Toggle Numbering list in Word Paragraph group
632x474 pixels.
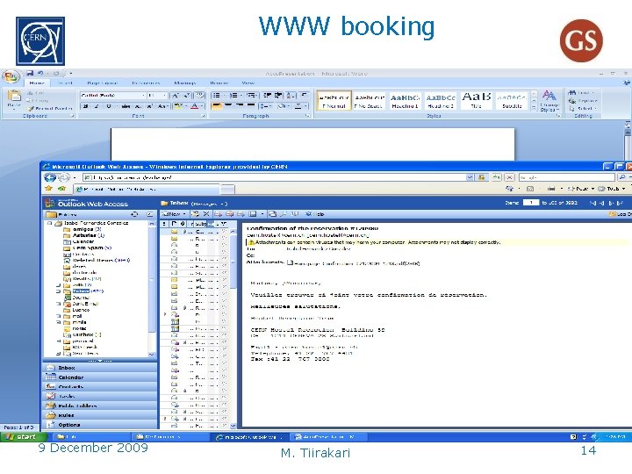pos(234,96)
